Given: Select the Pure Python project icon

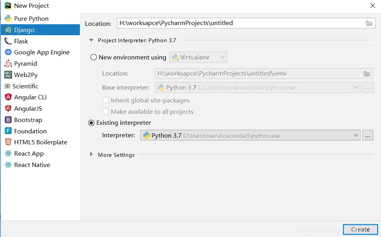Looking at the screenshot, I should (x=8, y=19).
